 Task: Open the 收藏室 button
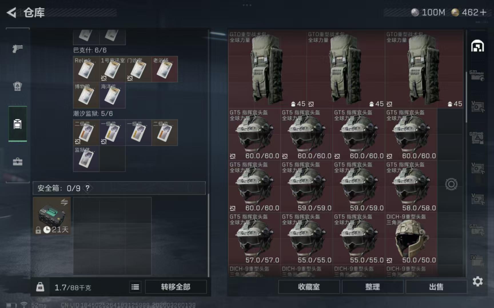[309, 287]
